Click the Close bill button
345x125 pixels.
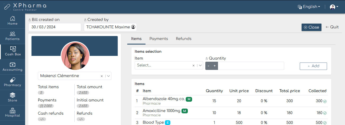pos(311,27)
